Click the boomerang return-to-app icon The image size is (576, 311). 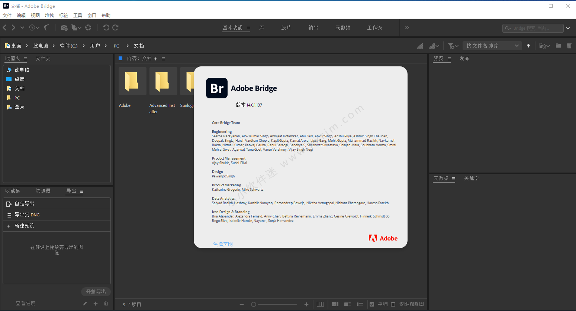46,27
